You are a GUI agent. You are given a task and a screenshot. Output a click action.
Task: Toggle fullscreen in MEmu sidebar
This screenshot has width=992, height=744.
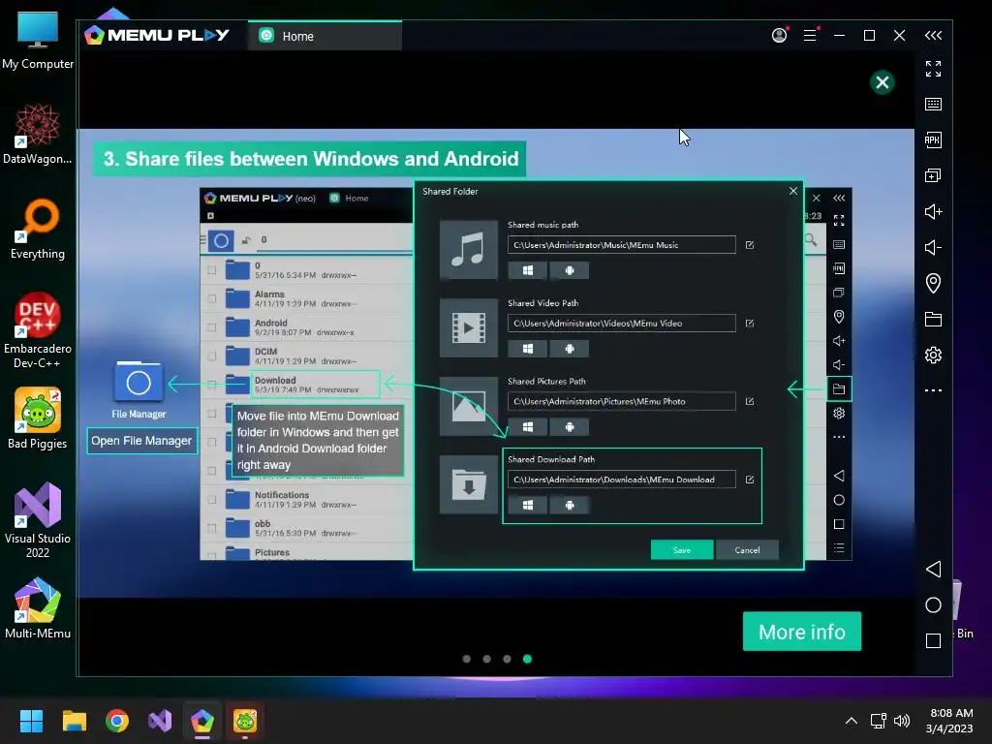click(933, 69)
